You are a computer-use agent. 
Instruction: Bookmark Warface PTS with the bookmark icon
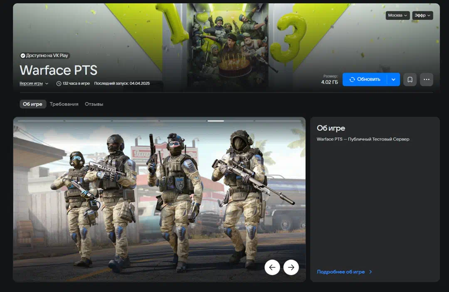point(410,79)
